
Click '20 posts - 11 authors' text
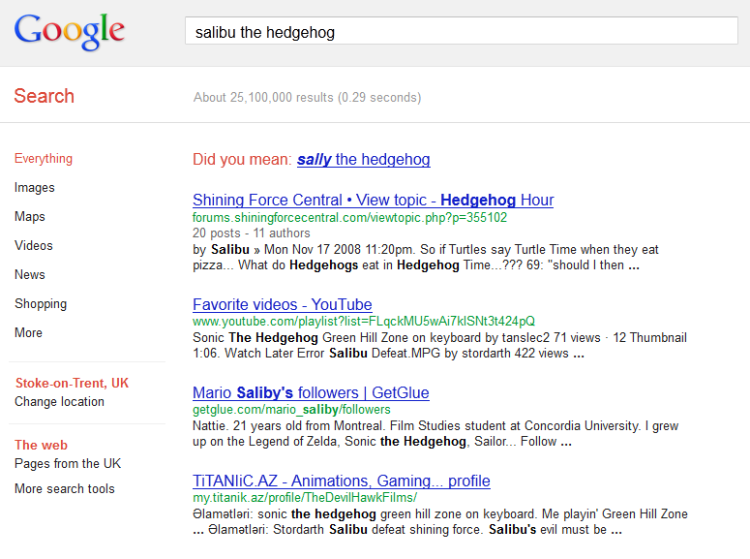251,233
